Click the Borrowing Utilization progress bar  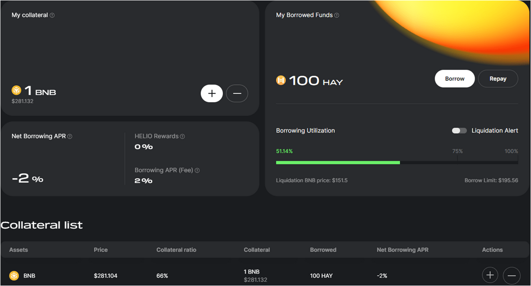point(397,163)
